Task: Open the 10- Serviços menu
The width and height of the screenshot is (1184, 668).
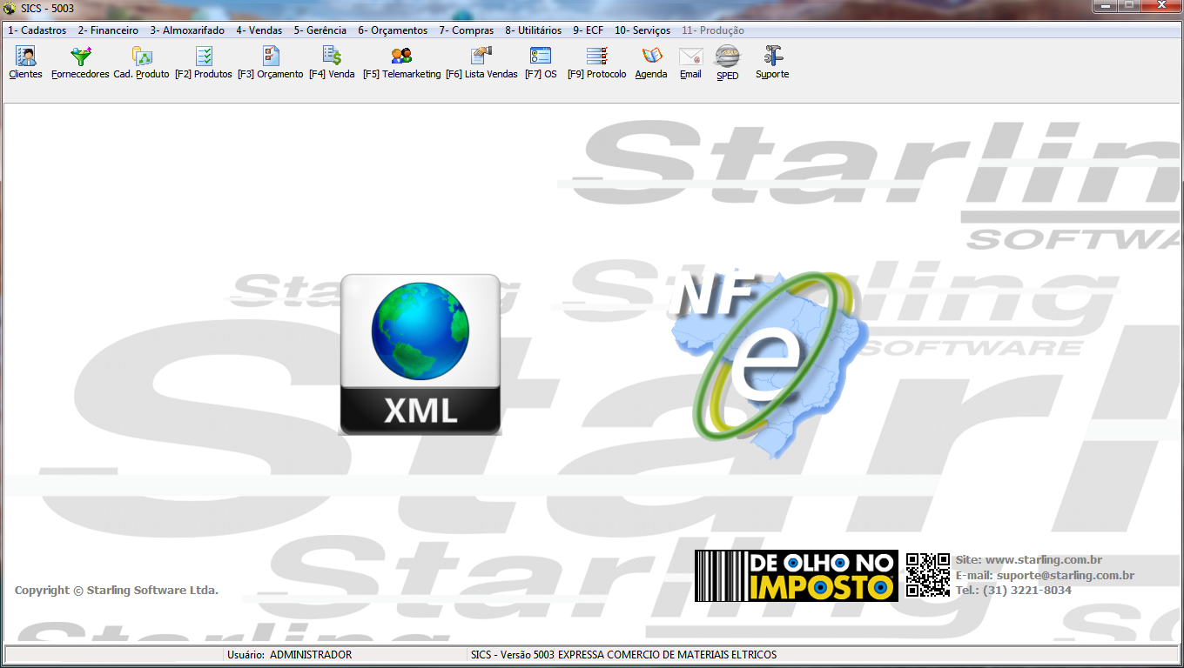Action: [642, 30]
